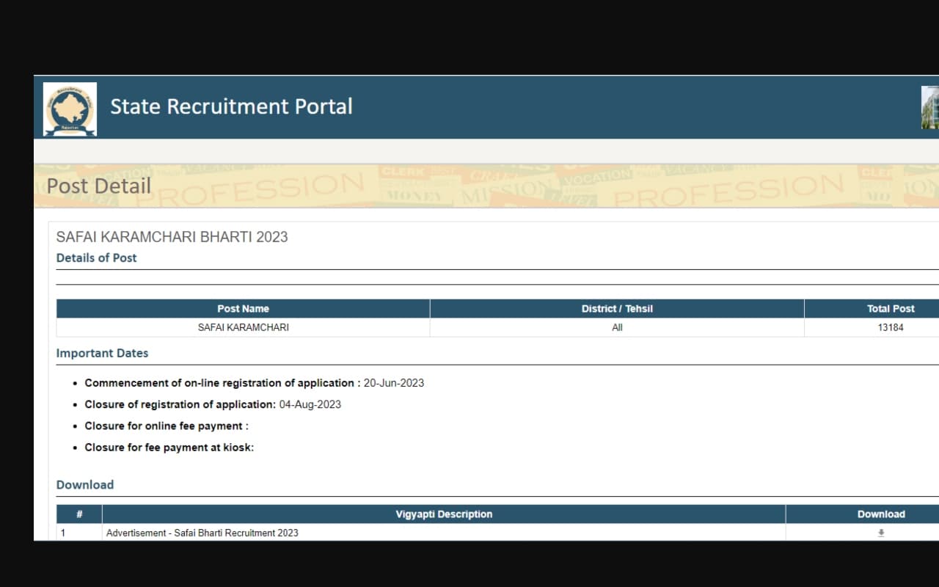Click the State Recruitment Portal title

[x=231, y=106]
